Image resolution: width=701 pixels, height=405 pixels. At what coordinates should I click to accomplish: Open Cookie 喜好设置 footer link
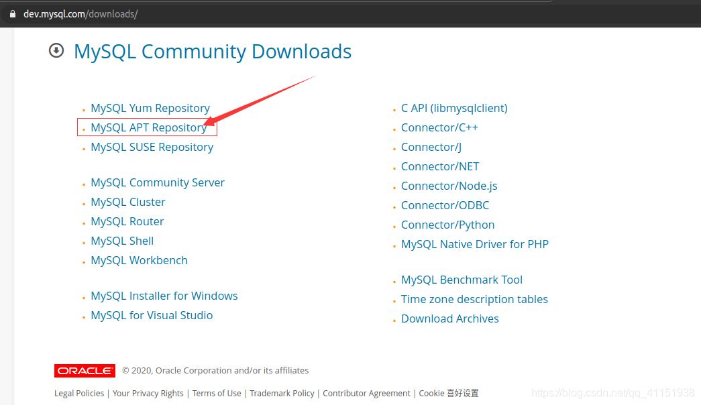click(x=448, y=394)
